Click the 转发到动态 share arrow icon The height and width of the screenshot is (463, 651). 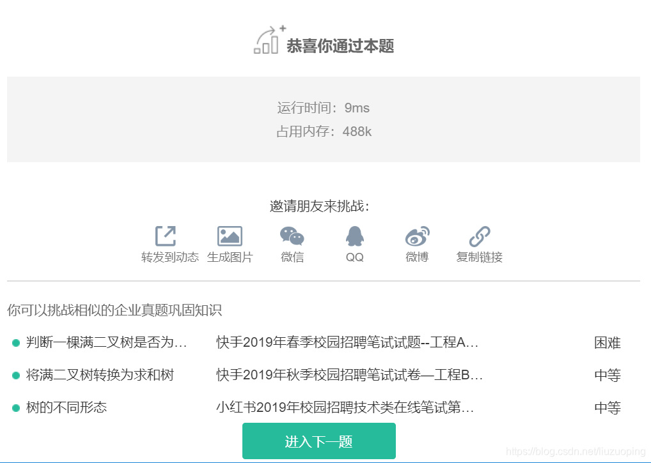[167, 236]
